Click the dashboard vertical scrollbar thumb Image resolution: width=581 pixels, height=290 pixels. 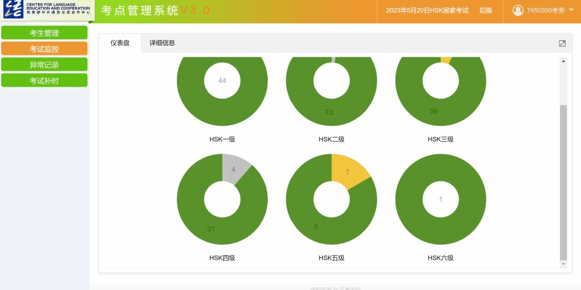point(563,183)
